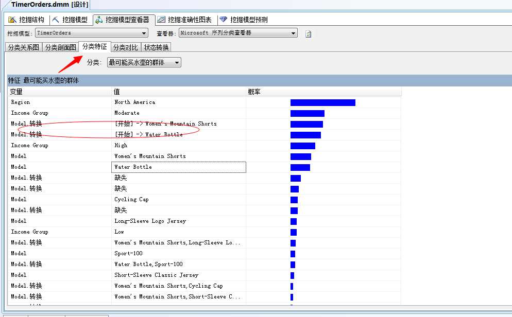Open the 挖掘准确性图表 tab

[185, 20]
